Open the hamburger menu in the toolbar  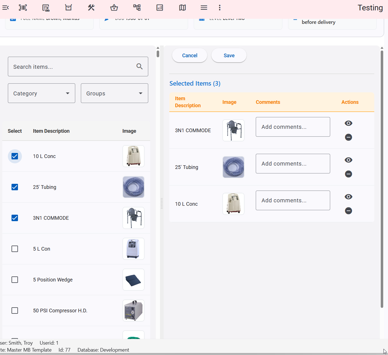point(204,8)
